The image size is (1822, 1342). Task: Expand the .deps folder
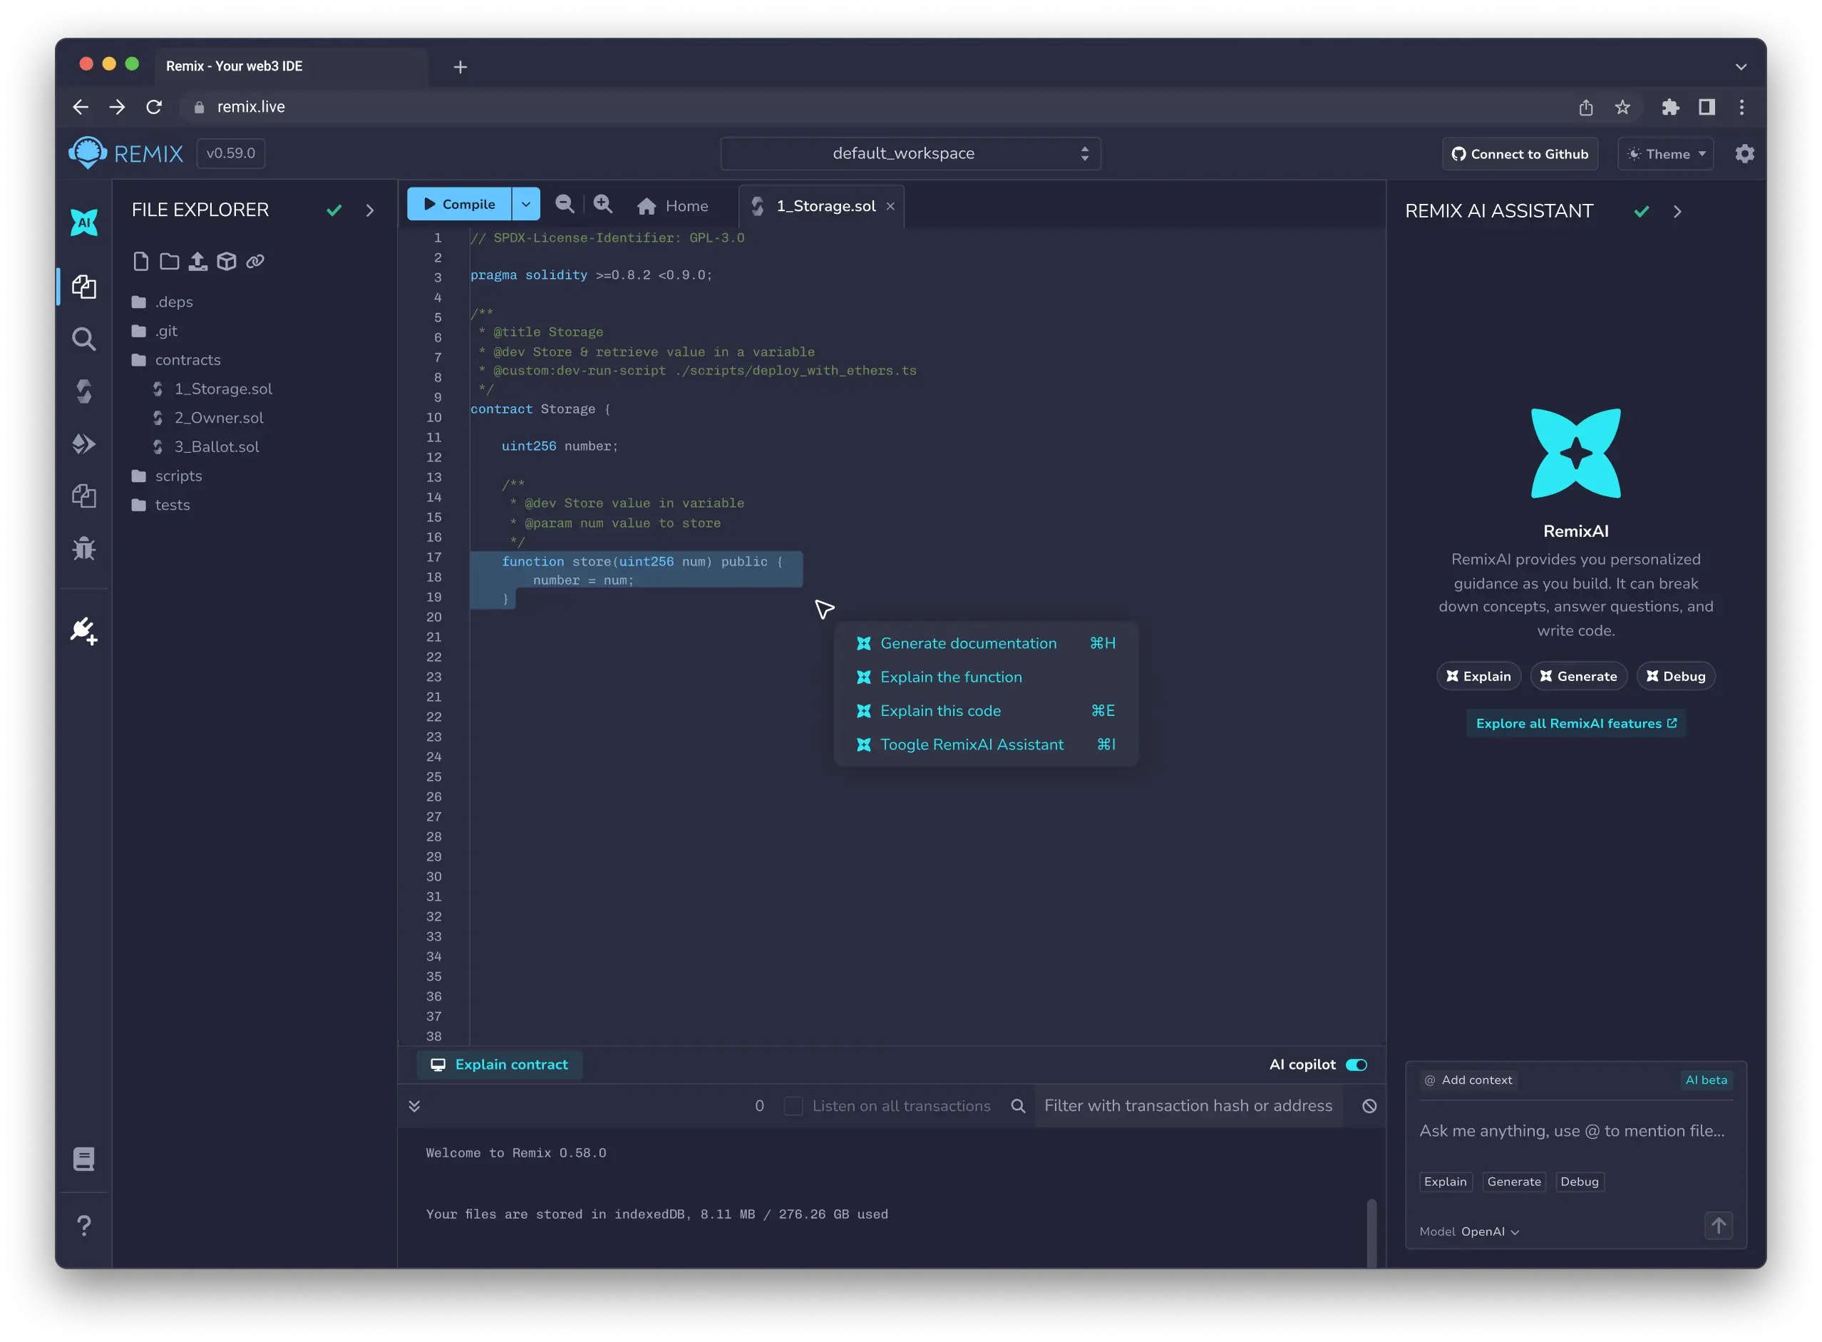163,302
